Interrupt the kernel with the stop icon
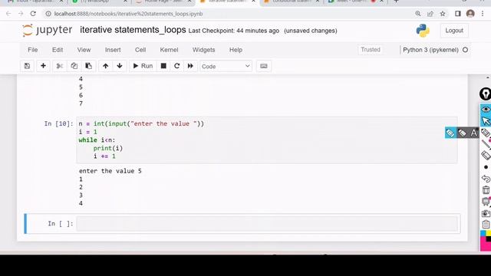491x276 pixels. coord(163,66)
